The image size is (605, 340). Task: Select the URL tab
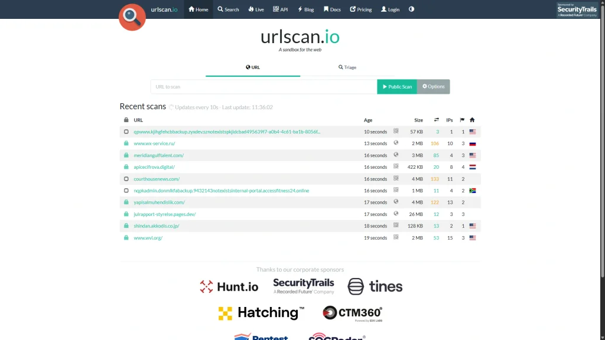pyautogui.click(x=253, y=67)
